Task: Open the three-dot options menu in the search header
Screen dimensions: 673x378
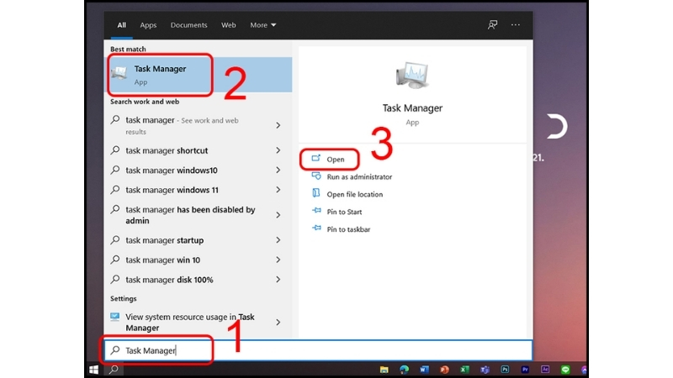Action: [516, 25]
